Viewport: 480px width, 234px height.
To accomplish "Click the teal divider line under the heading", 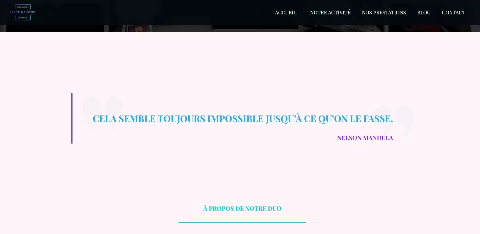I will click(242, 223).
